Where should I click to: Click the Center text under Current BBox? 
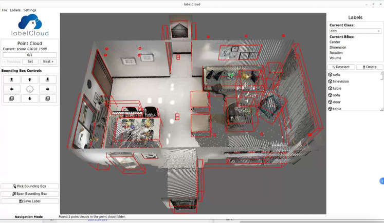click(x=335, y=42)
